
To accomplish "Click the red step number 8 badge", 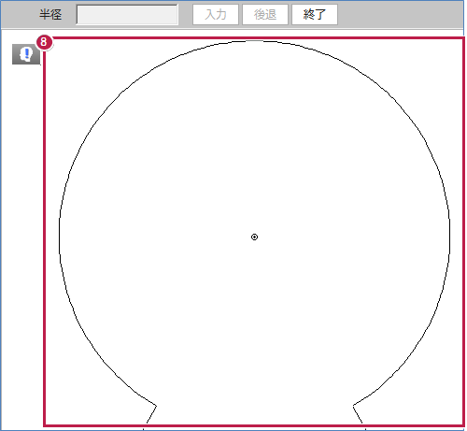I will 44,42.
